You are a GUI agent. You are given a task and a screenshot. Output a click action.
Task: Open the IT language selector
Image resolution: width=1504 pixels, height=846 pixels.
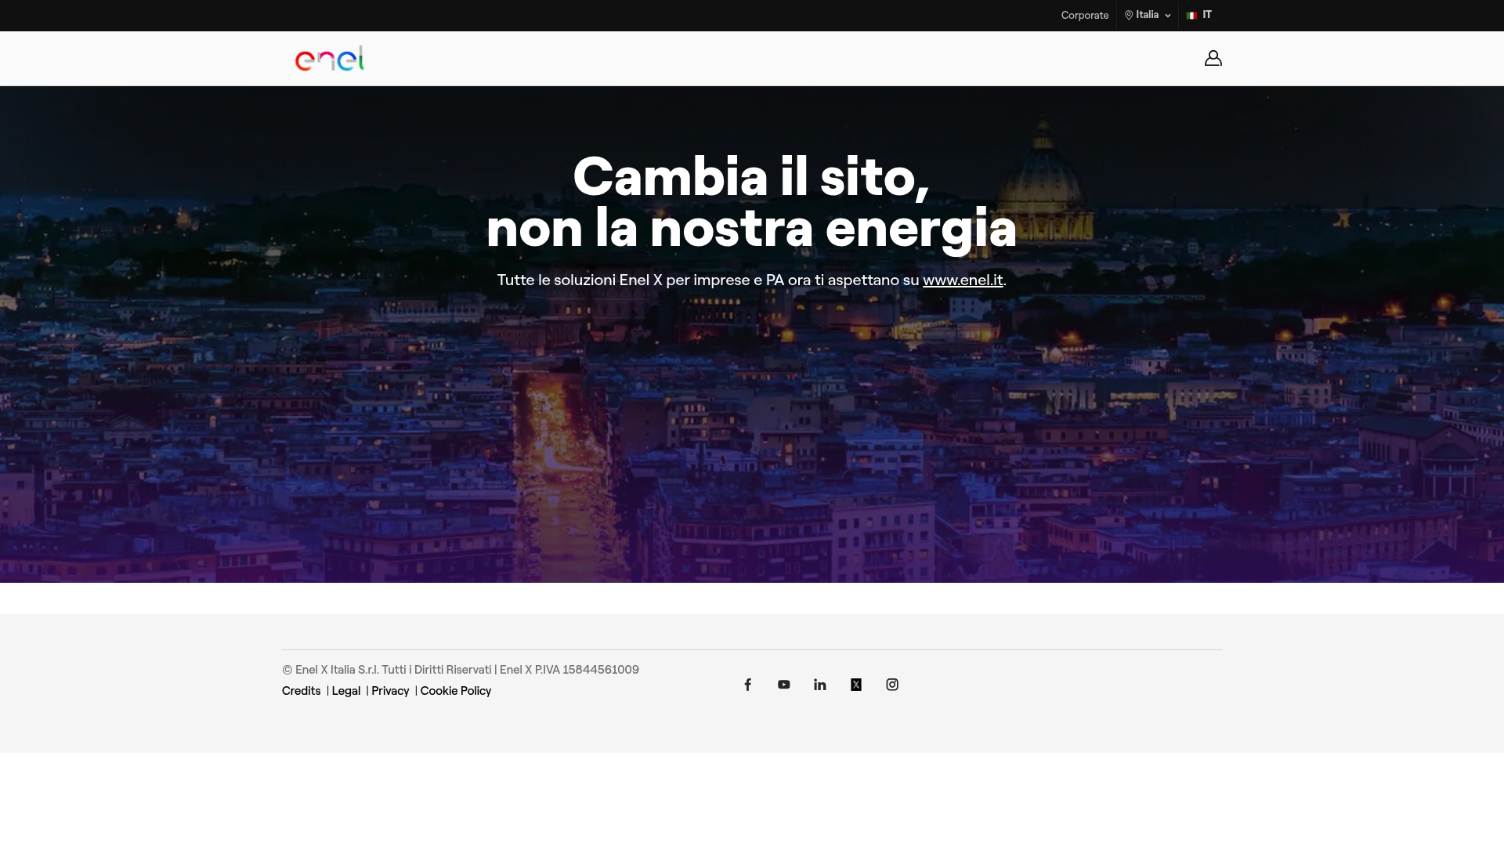point(1206,15)
